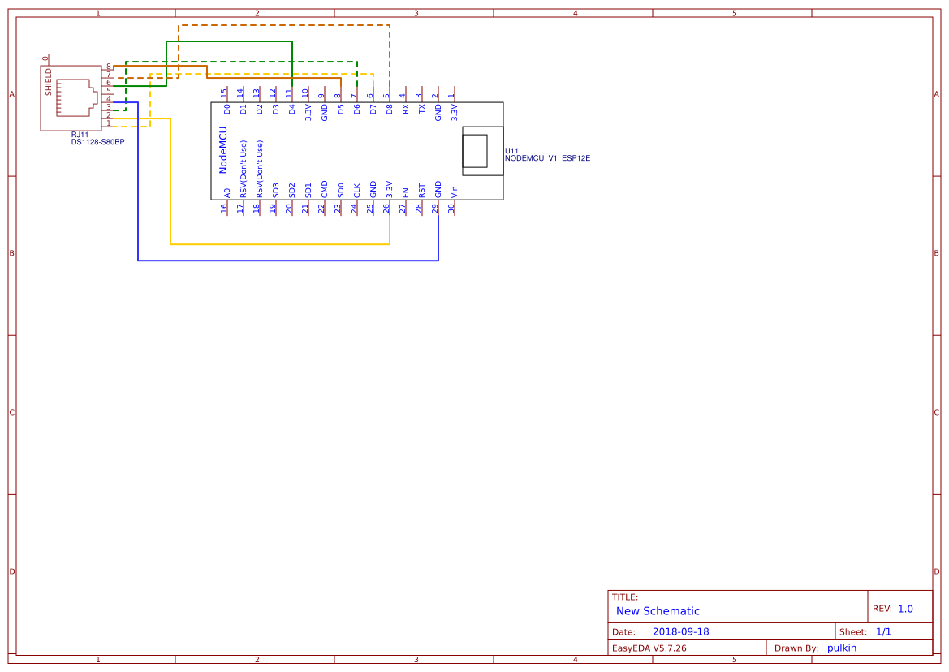Select the D2 pin label
949x672 pixels.
(260, 109)
